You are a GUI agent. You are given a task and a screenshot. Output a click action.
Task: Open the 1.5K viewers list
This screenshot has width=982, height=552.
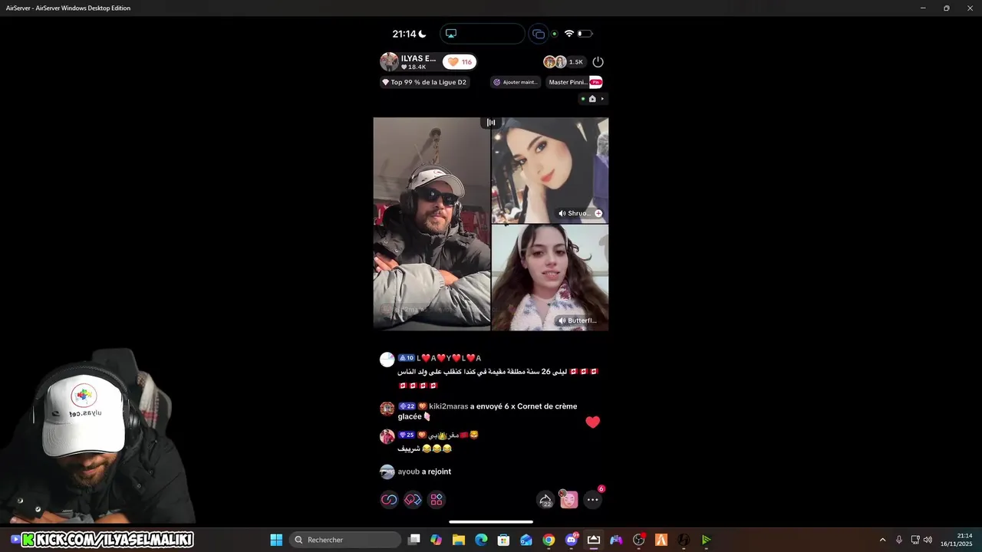tap(564, 62)
